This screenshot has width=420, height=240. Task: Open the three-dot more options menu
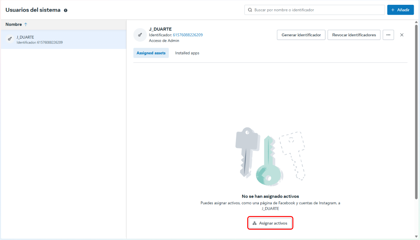(x=388, y=35)
